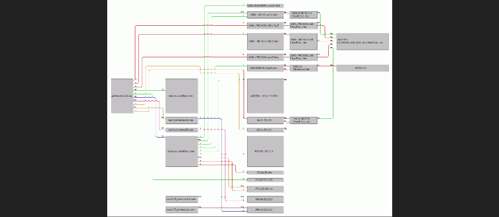Image resolution: width=499 pixels, height=217 pixels.
Task: Click the eue2-15.privateemail.com node
Action: (182, 210)
